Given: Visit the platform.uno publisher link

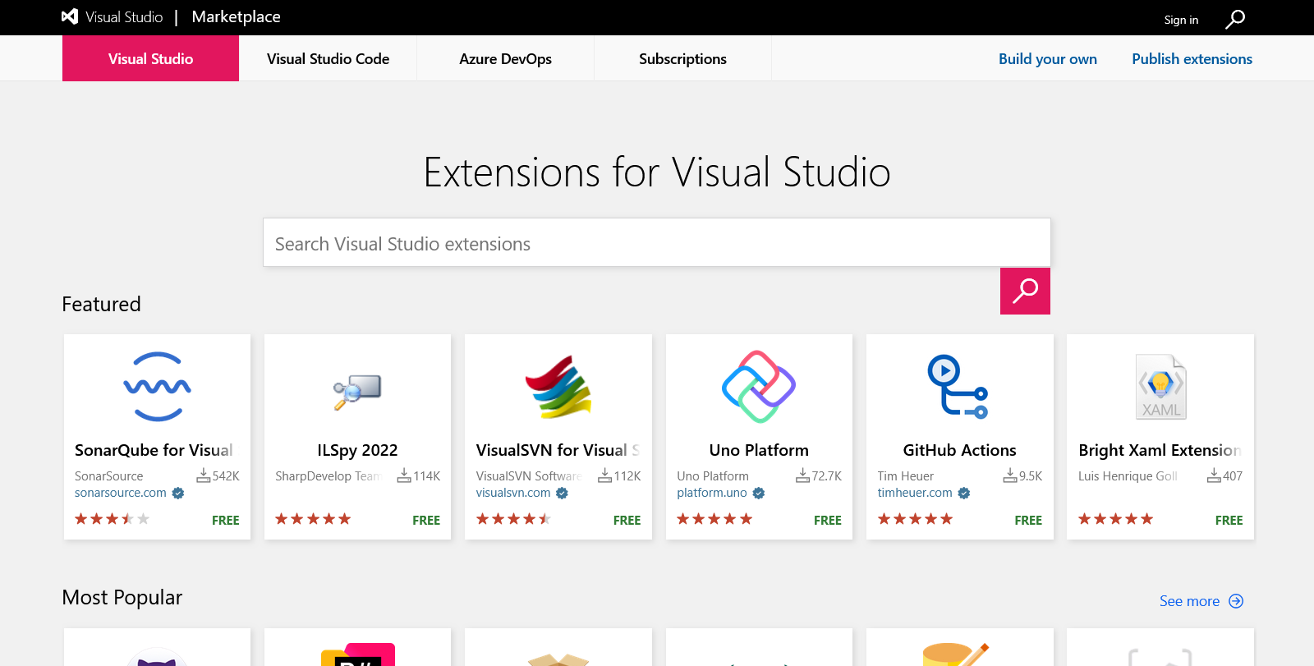Looking at the screenshot, I should click(x=712, y=493).
